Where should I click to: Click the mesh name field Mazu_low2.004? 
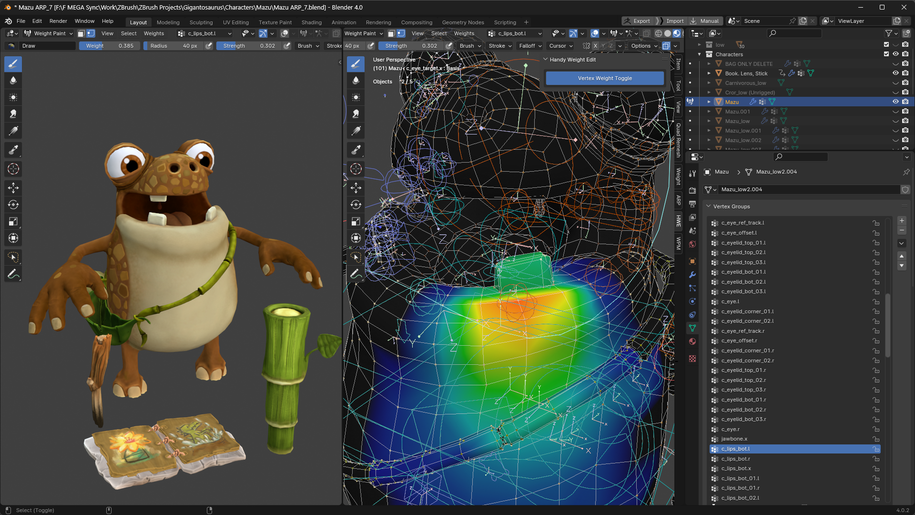[808, 189]
